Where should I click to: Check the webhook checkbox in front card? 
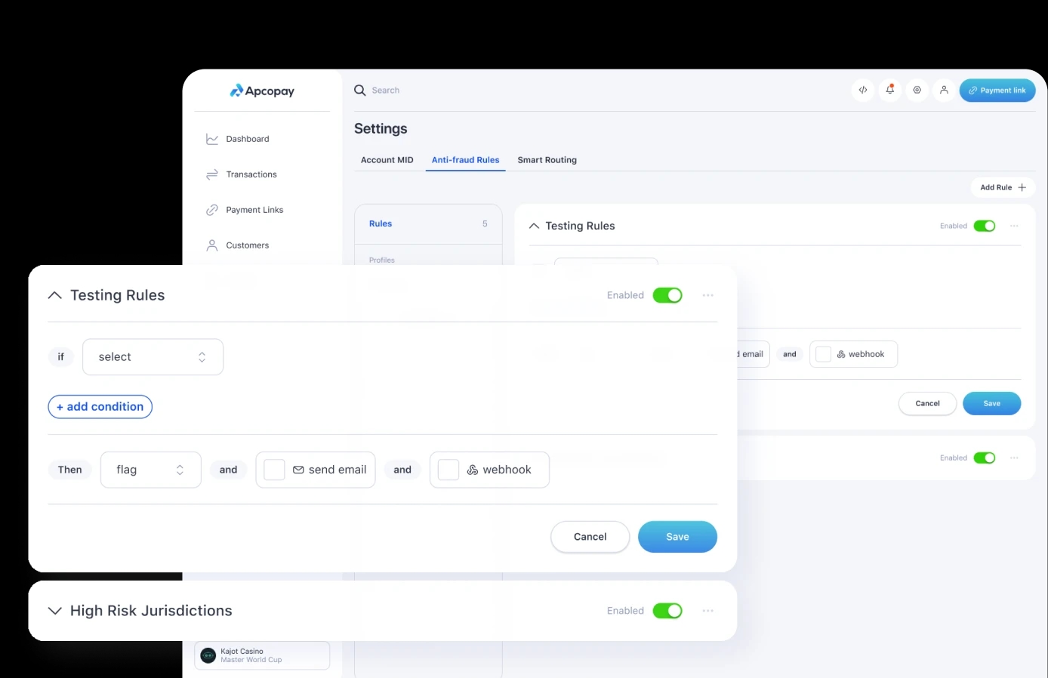point(448,470)
